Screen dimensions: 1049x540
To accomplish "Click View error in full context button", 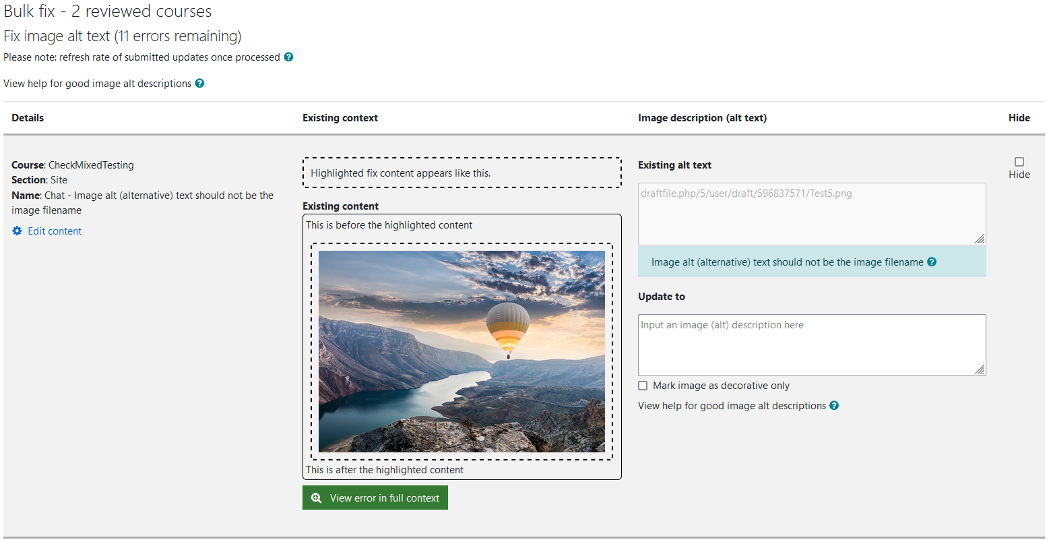I will tap(375, 498).
